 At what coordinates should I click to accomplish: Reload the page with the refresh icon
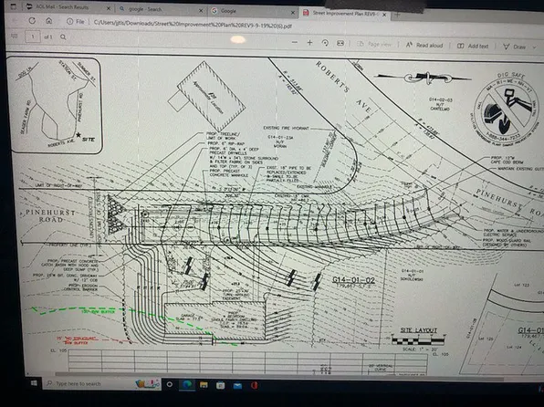click(32, 21)
